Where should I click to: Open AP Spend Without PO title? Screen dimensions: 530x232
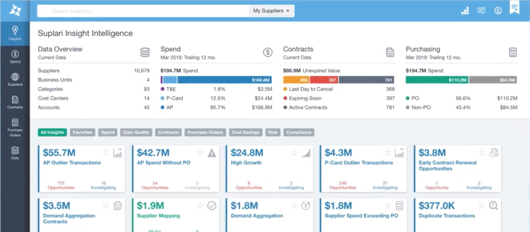point(163,162)
